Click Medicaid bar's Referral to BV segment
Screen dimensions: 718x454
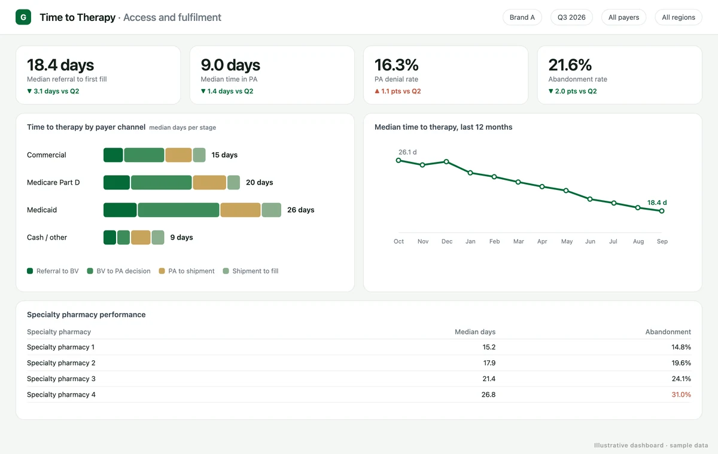pyautogui.click(x=120, y=210)
